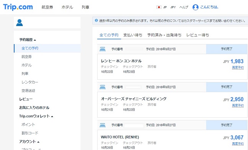Click check-out date 10月23日
248x150 pixels.
[129, 72]
